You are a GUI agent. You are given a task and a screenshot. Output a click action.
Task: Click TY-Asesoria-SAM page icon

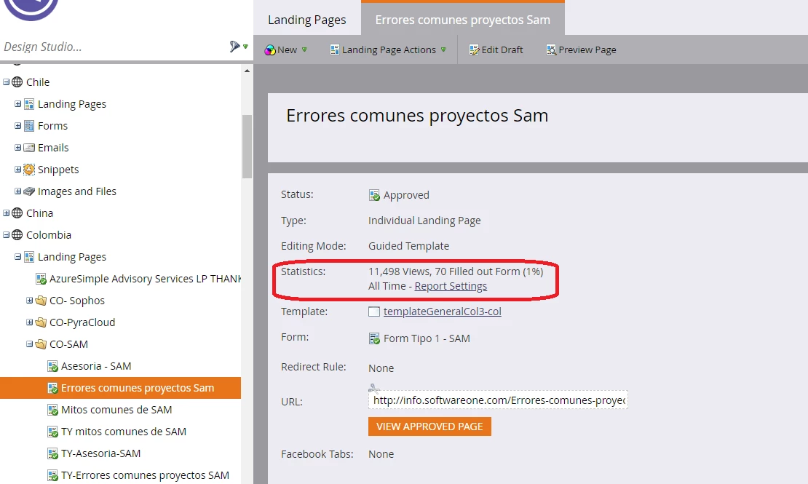(52, 453)
